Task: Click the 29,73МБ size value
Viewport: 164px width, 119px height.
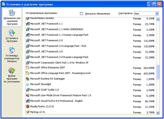Action: (x=150, y=24)
